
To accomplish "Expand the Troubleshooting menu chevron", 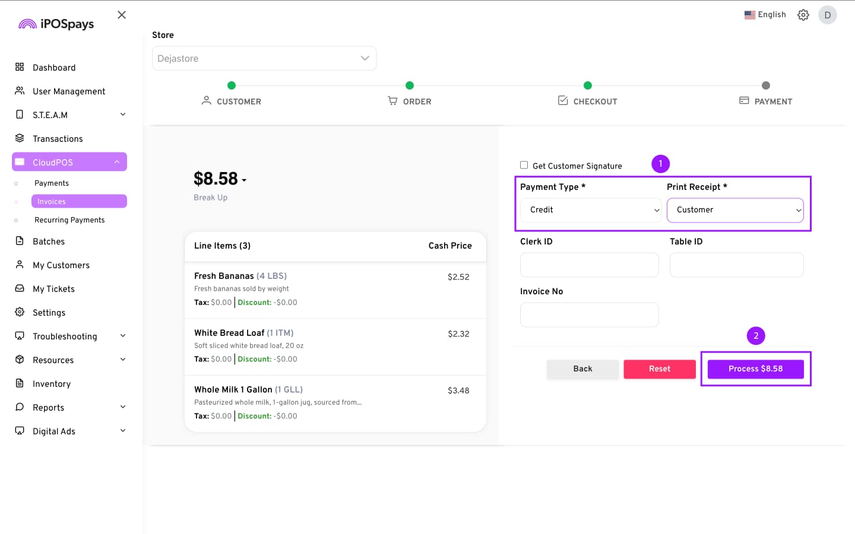I will (x=123, y=336).
